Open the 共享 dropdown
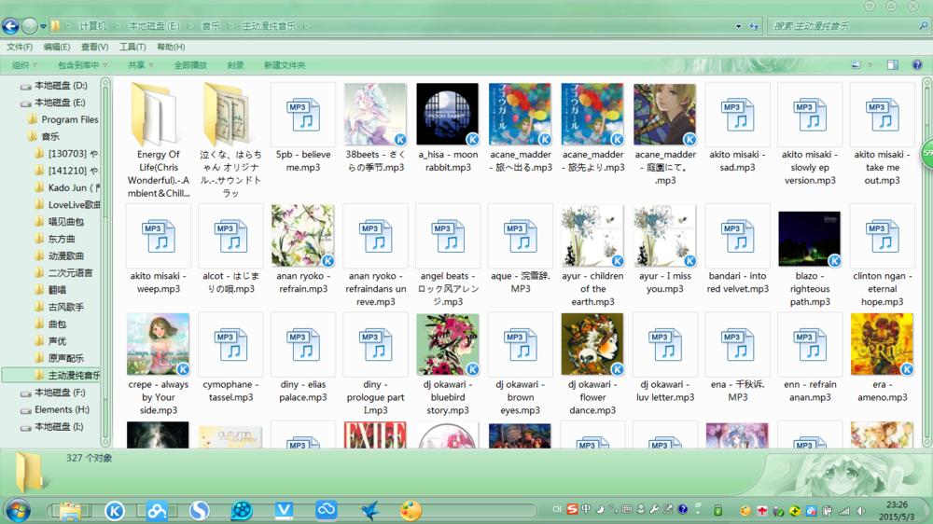 (141, 65)
